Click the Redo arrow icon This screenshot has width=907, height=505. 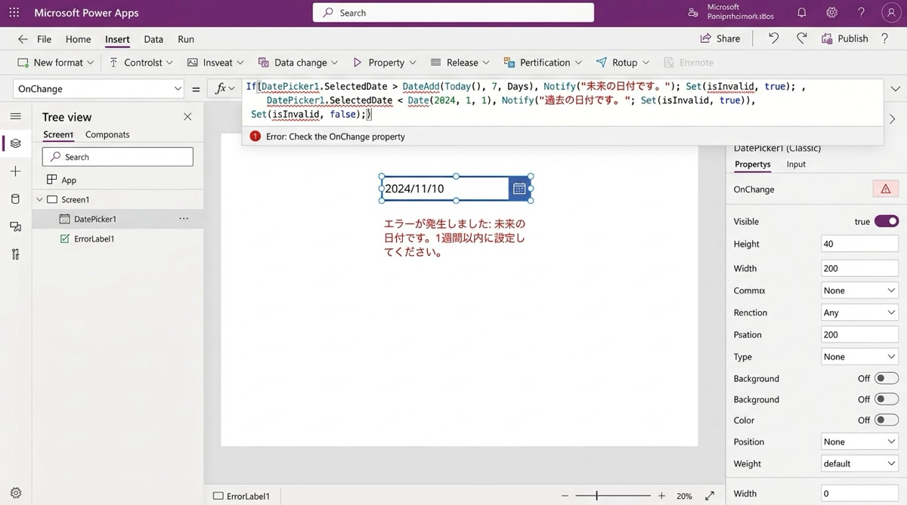pyautogui.click(x=801, y=38)
